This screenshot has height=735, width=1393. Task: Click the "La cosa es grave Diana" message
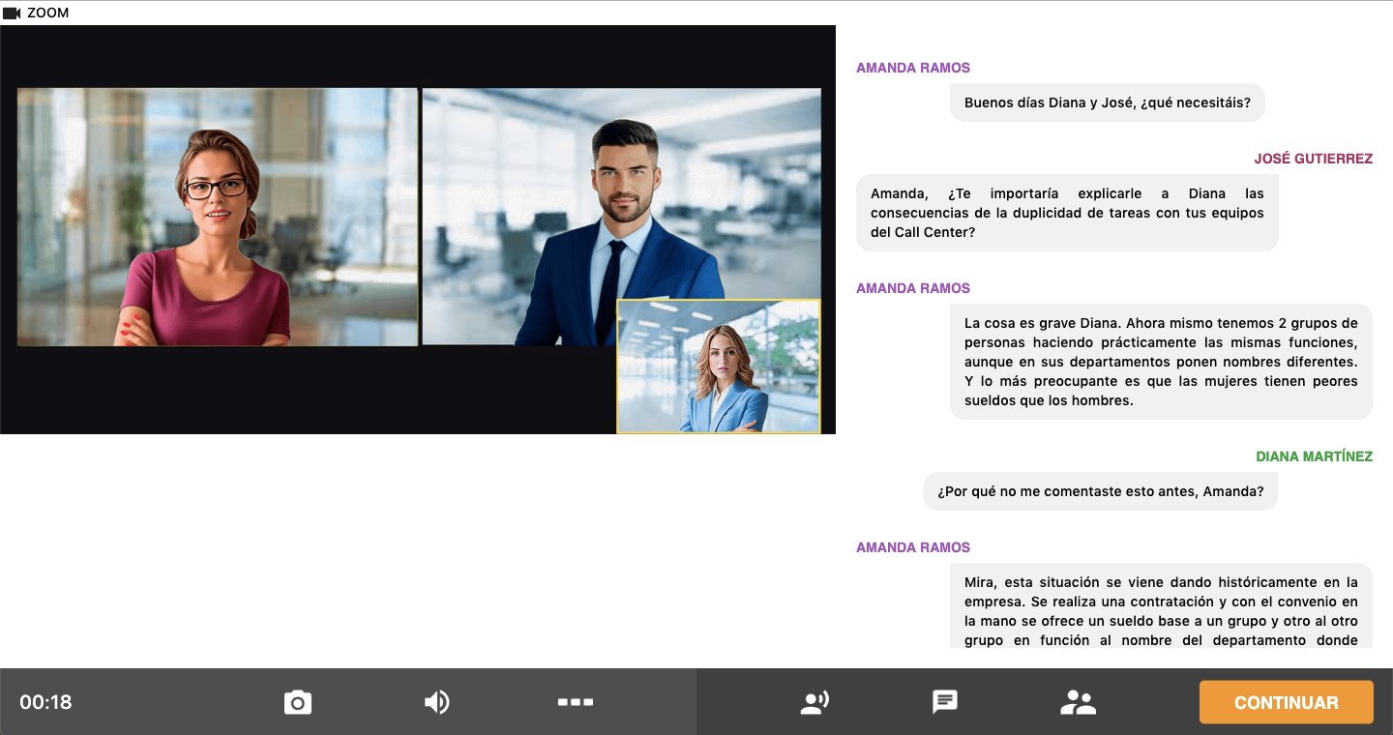[x=1160, y=362]
